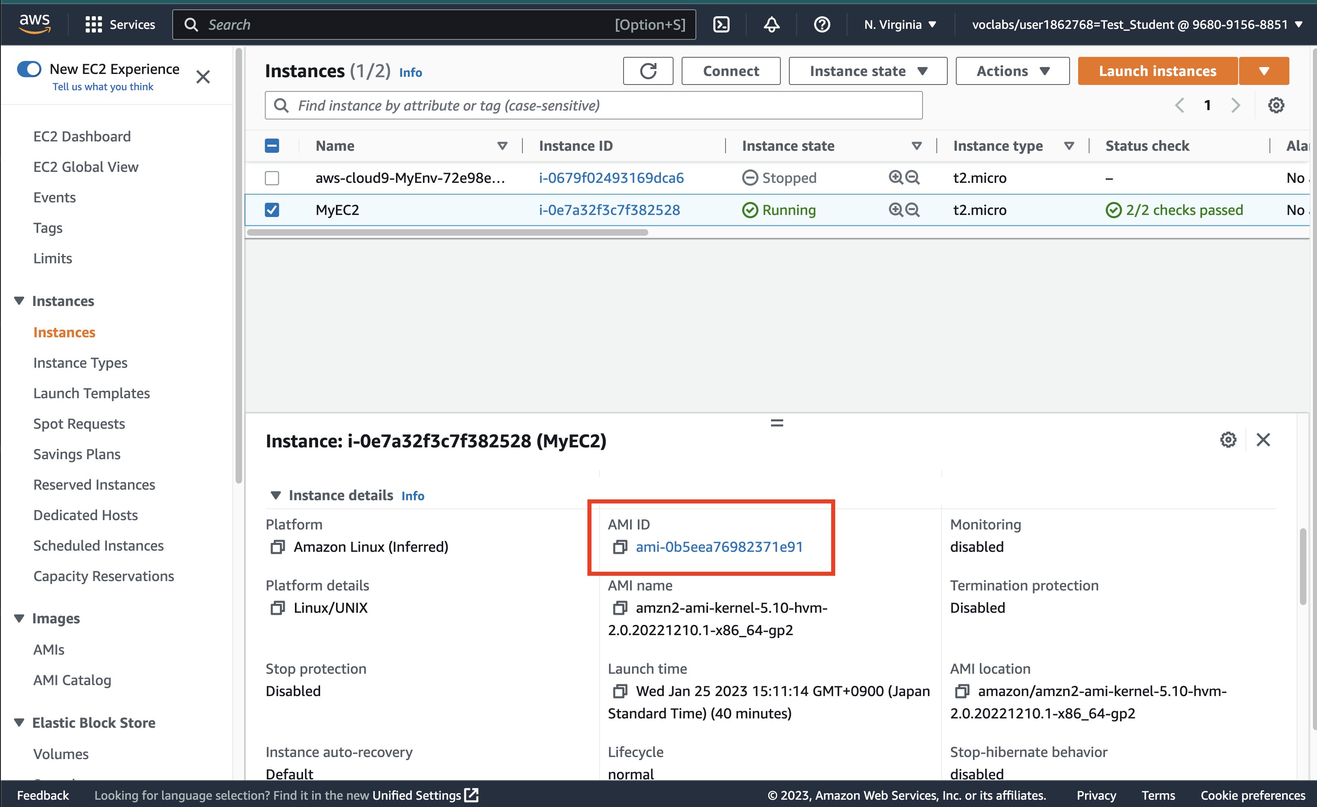Open the Help question mark icon
This screenshot has height=807, width=1317.
(821, 24)
